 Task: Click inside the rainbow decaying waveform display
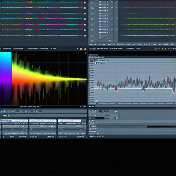[49, 78]
